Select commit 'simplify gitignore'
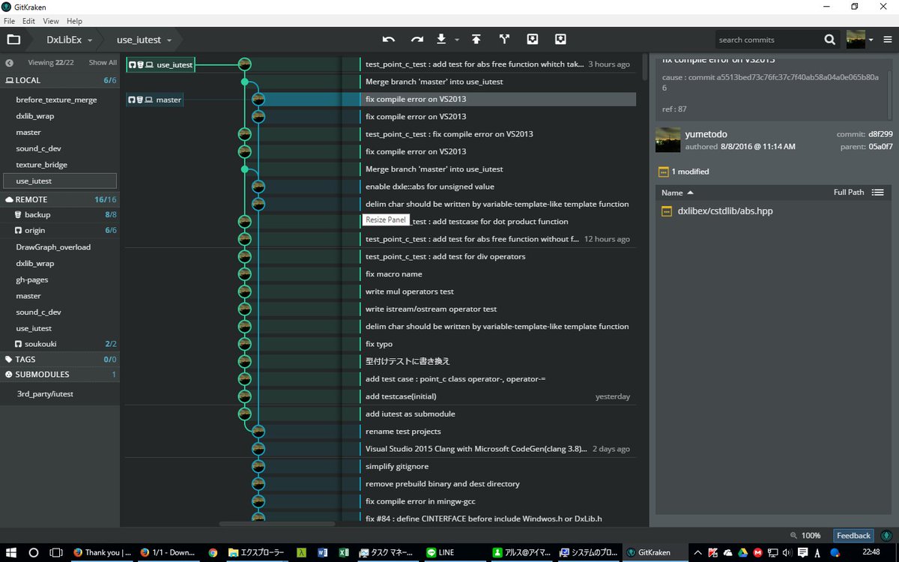Image resolution: width=899 pixels, height=562 pixels. [x=397, y=466]
